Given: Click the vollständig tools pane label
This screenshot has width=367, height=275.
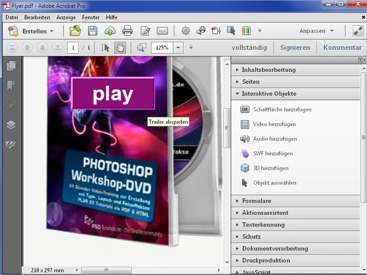Looking at the screenshot, I should (249, 48).
